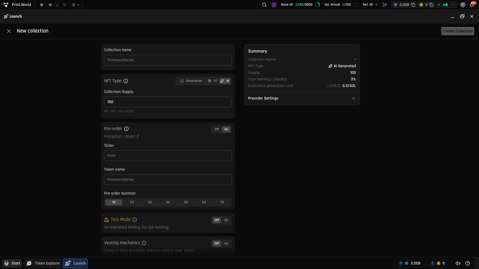Set Vesting mechanics to Off

click(217, 244)
